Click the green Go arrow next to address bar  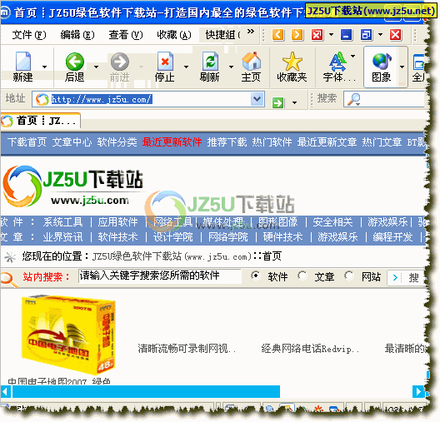[278, 102]
